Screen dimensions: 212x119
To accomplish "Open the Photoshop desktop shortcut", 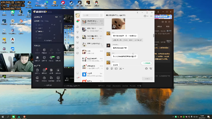I will pos(29,14).
